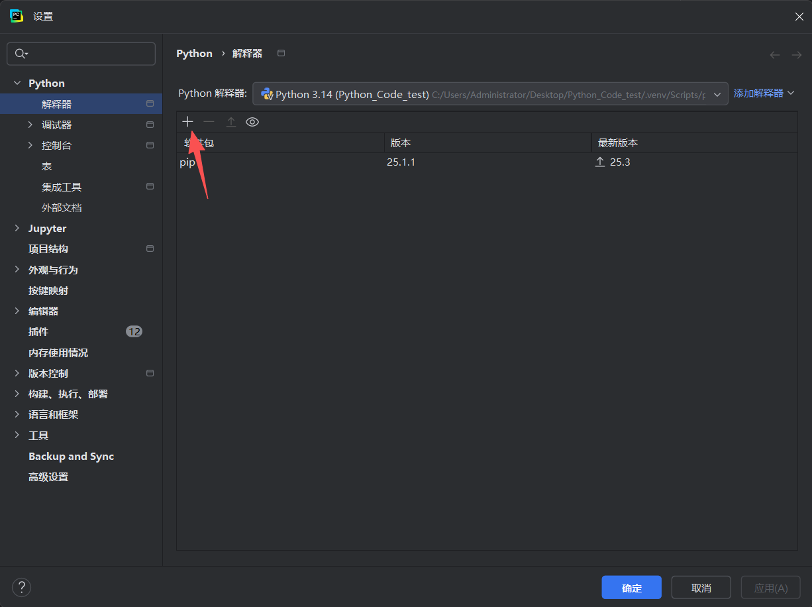
Task: Toggle the show early releases eye icon
Action: (x=252, y=122)
